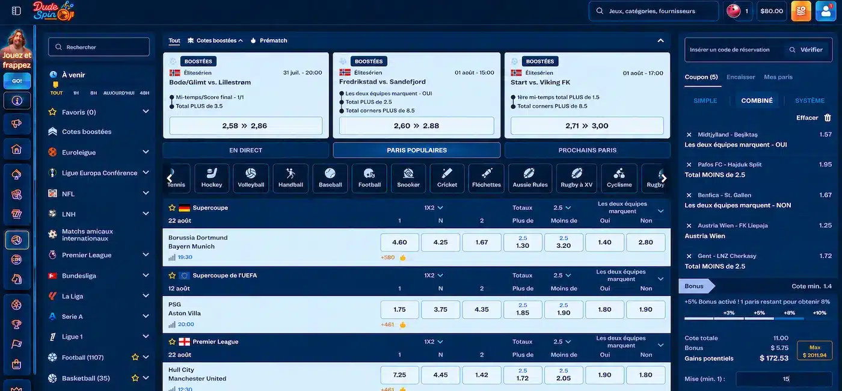Open the Encaisser tab
The image size is (842, 391).
(x=740, y=77)
